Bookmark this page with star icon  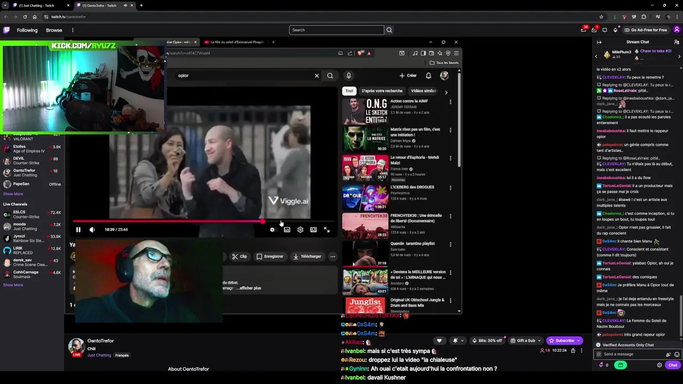601,17
